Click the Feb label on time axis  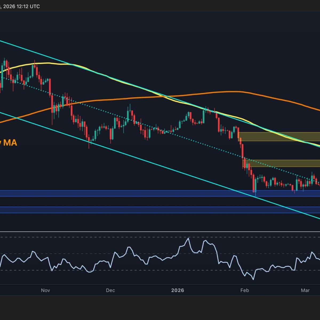pos(244,290)
